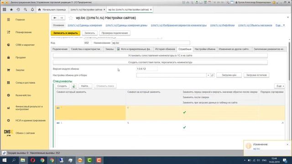The width and height of the screenshot is (292, 164).
Task: Toggle checkmark in first Спецсимволы row
Action: (184, 113)
